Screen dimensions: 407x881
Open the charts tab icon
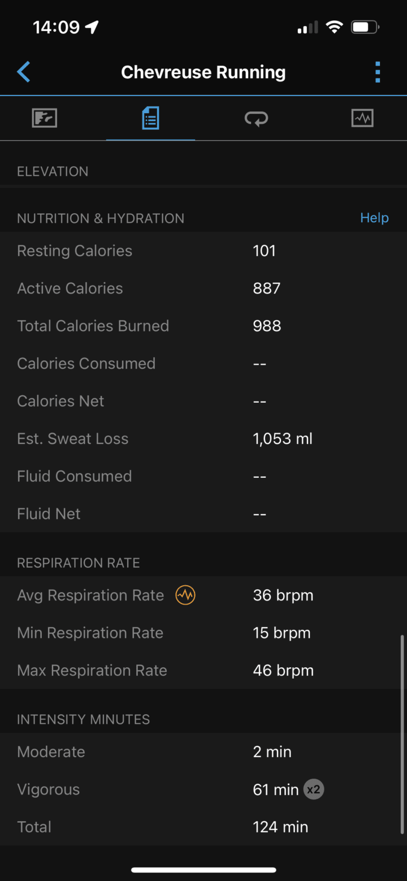[362, 118]
